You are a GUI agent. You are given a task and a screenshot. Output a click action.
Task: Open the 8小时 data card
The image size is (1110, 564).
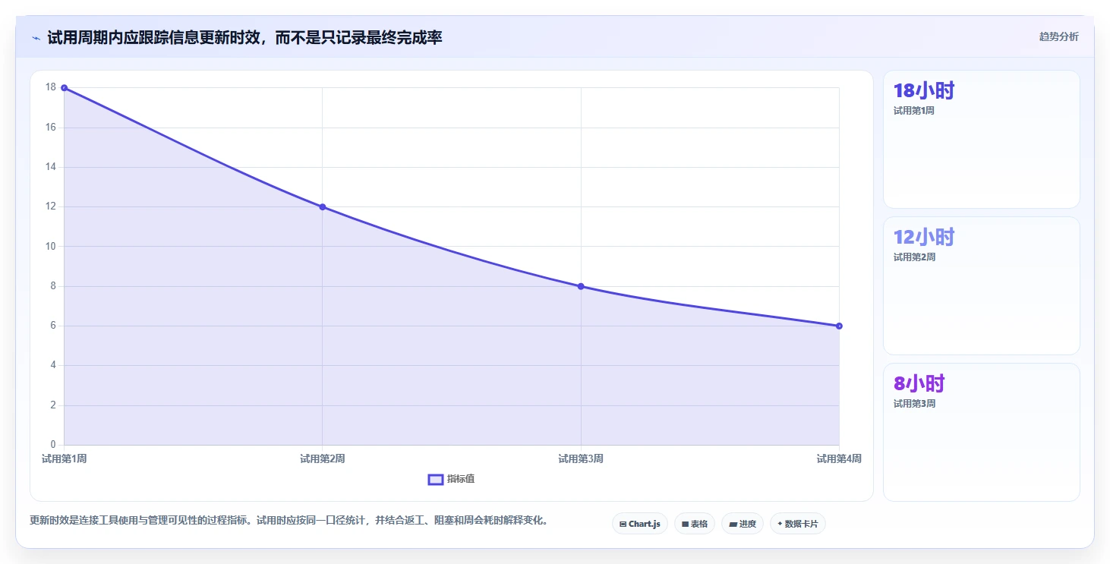(981, 432)
